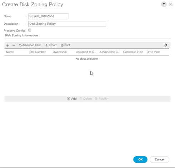
Task: Sort by Controller Type column header
Action: pyautogui.click(x=133, y=52)
